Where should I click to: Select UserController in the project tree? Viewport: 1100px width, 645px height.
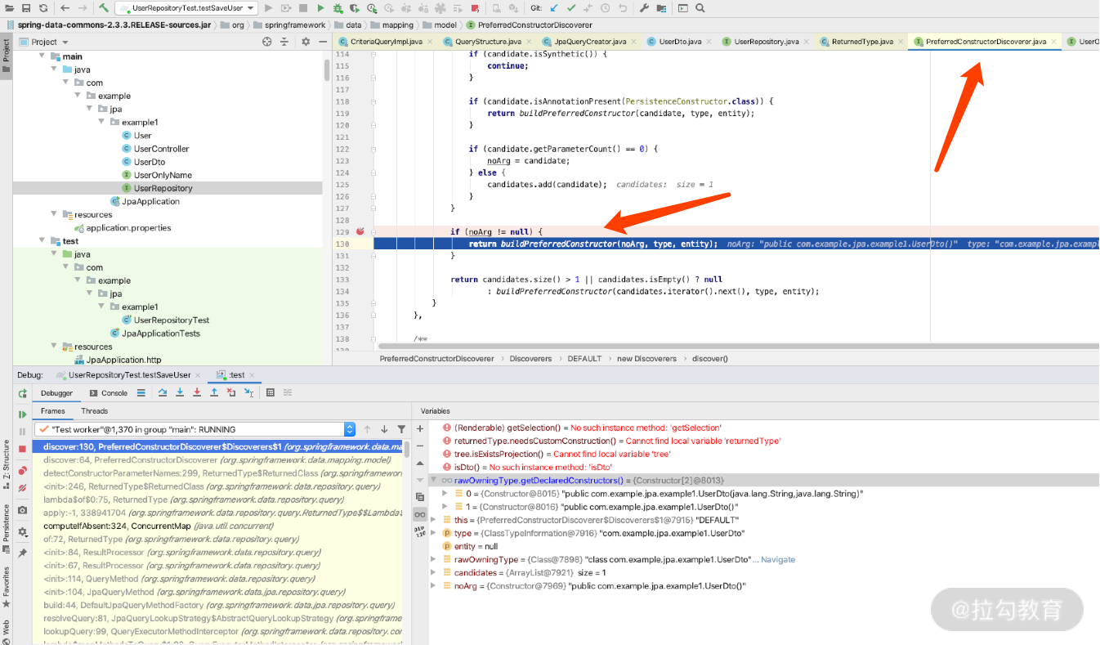(x=161, y=149)
